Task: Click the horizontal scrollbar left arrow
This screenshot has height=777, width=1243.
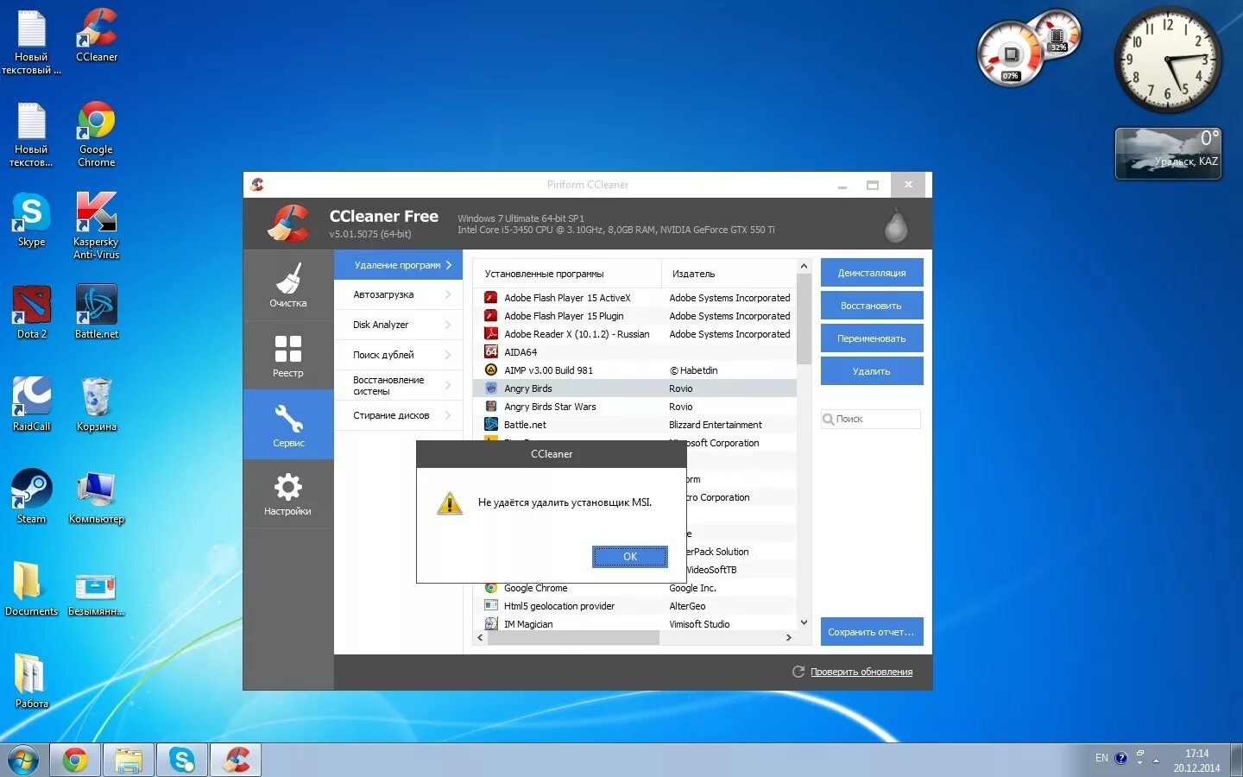Action: point(481,637)
